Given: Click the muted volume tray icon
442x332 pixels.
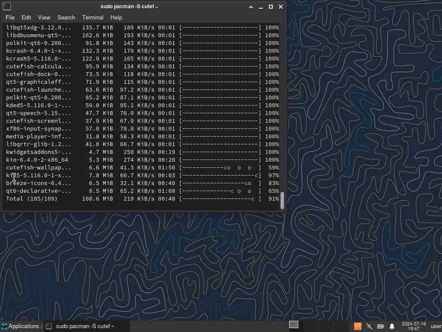Looking at the screenshot, I should coord(369,327).
